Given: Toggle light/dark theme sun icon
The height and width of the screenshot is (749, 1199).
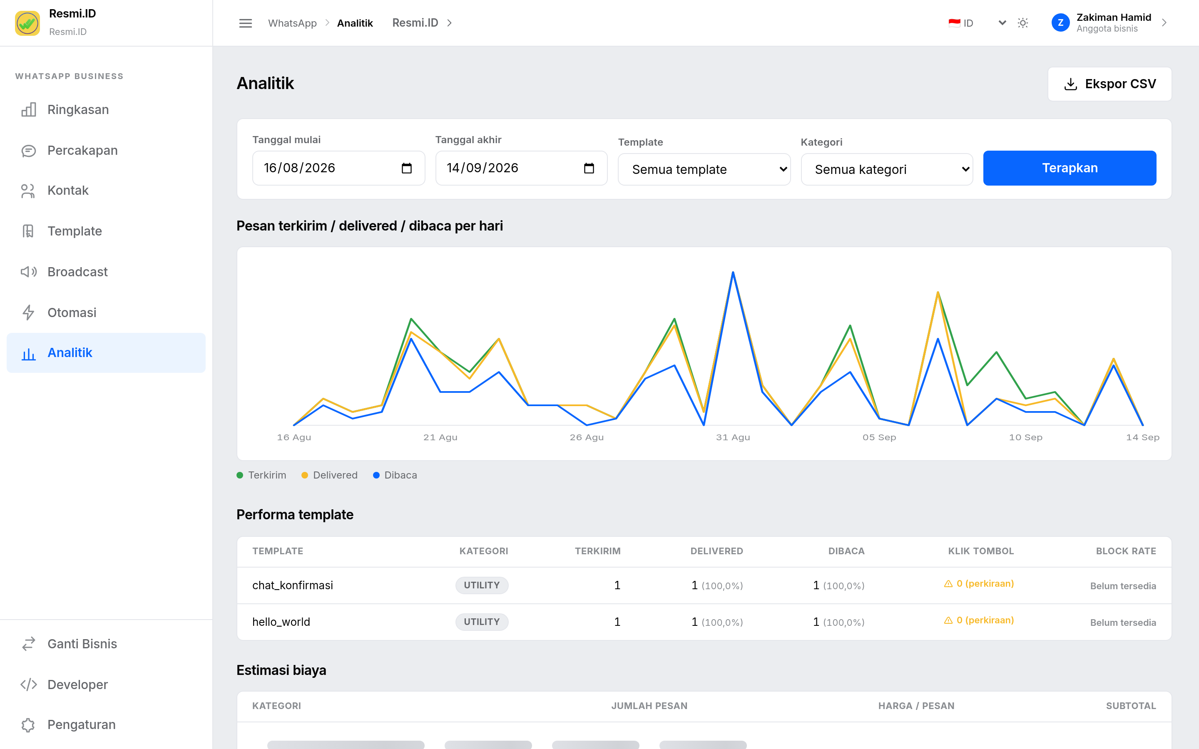Looking at the screenshot, I should pos(1023,23).
